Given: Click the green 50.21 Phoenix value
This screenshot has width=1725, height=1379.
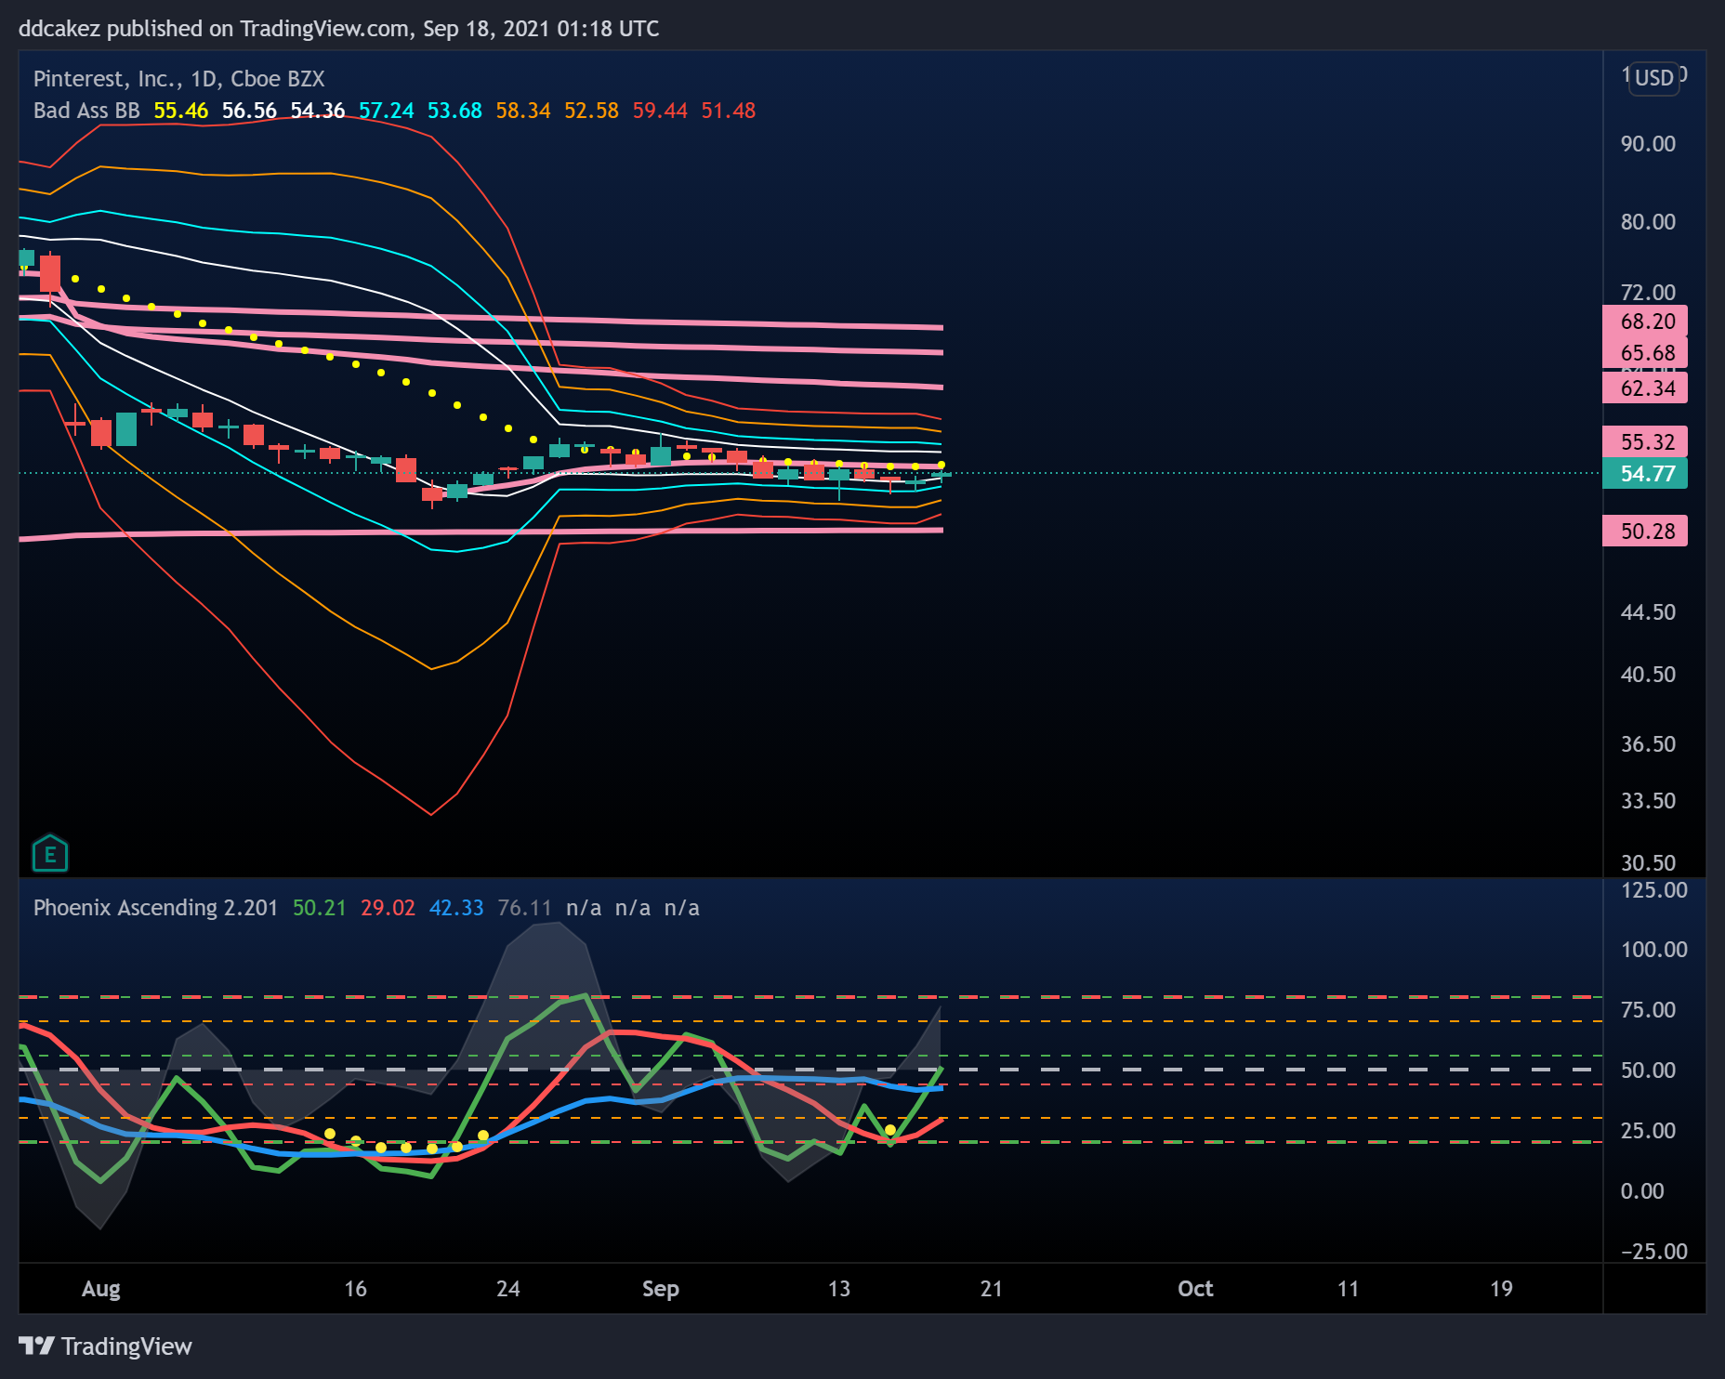Looking at the screenshot, I should tap(320, 908).
